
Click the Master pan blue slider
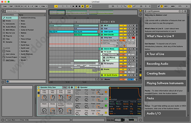pos(131,79)
